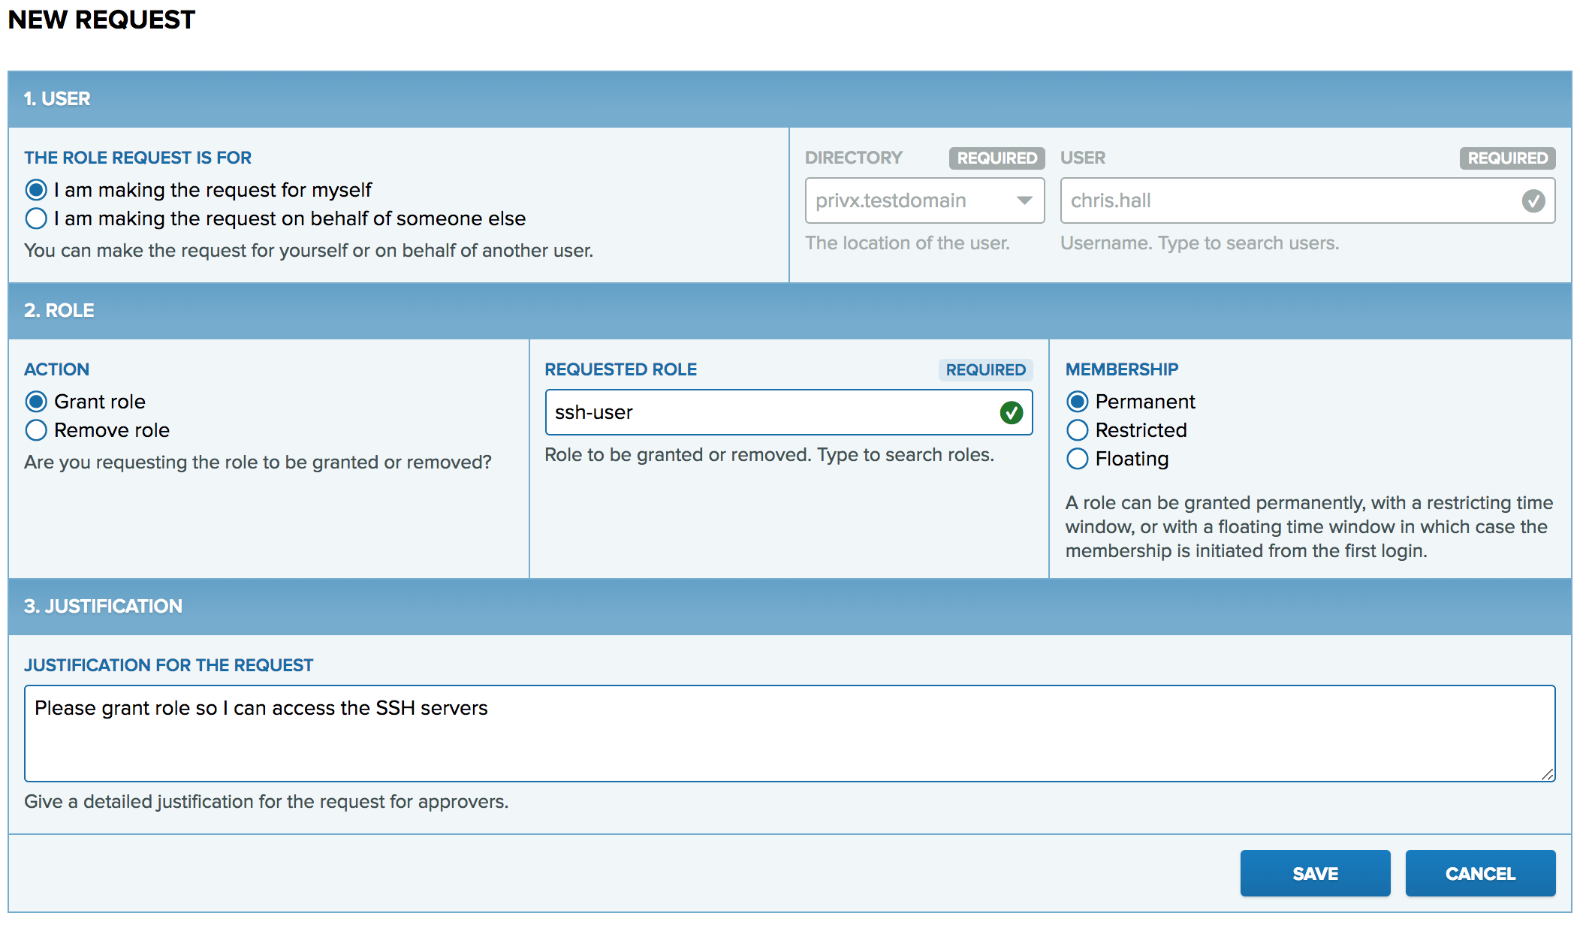Click inside the ssh-user requested role field
The width and height of the screenshot is (1586, 928).
[766, 412]
